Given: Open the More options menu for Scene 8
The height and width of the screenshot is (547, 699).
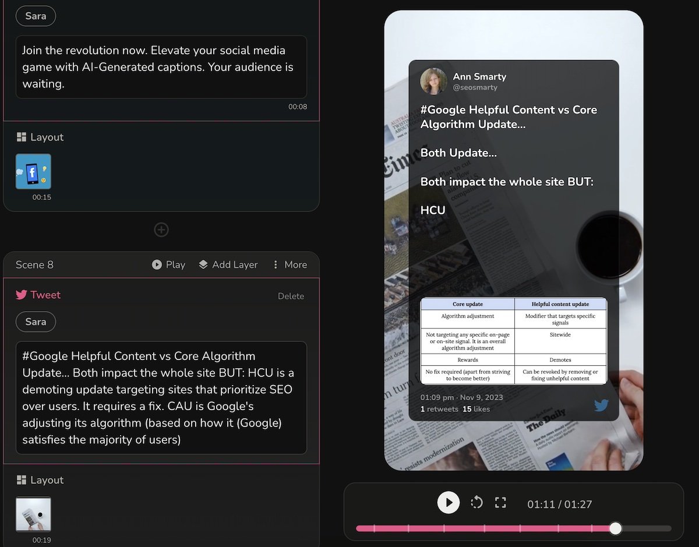Looking at the screenshot, I should [290, 264].
